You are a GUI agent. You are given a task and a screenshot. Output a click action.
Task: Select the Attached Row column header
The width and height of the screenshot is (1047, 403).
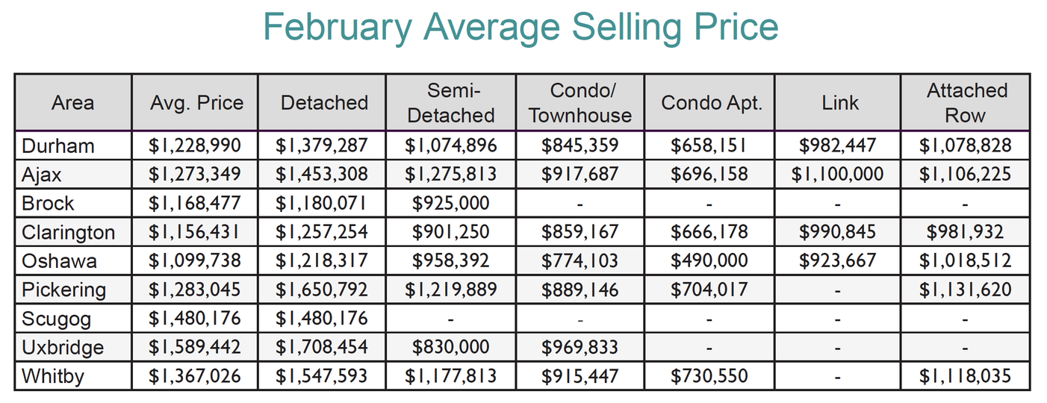966,103
